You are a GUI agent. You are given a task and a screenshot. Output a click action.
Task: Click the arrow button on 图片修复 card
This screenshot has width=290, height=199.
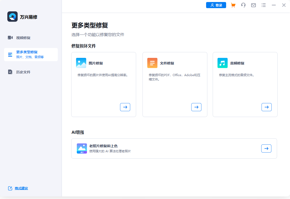[x=125, y=107]
